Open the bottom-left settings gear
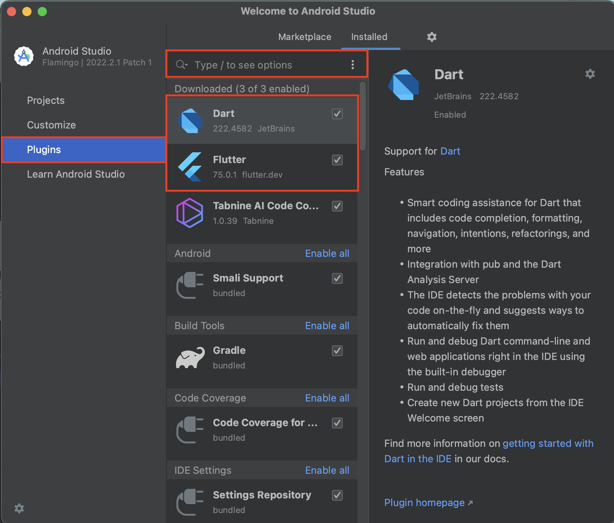This screenshot has height=523, width=614. point(19,508)
